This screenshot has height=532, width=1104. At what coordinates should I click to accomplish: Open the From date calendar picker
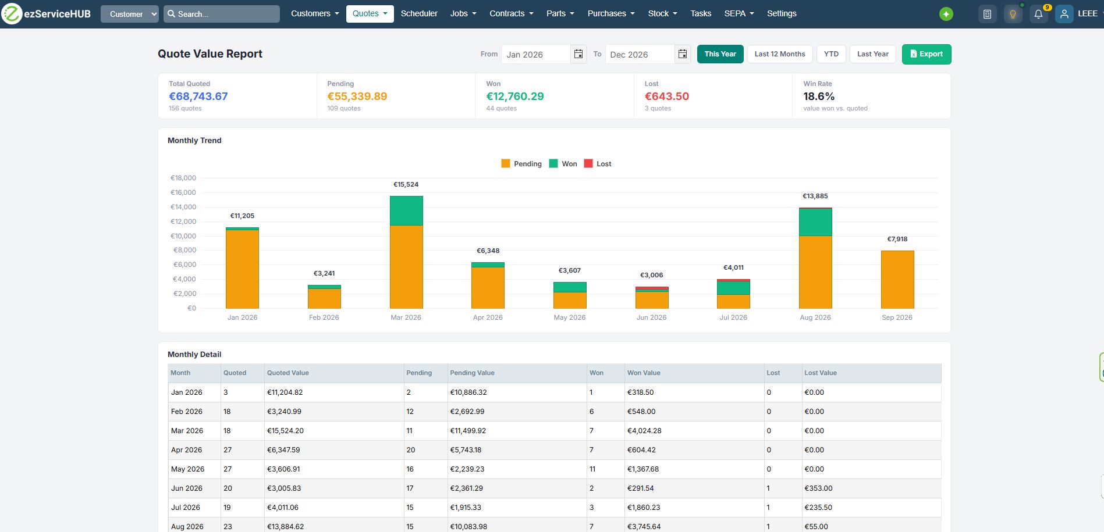pyautogui.click(x=578, y=54)
